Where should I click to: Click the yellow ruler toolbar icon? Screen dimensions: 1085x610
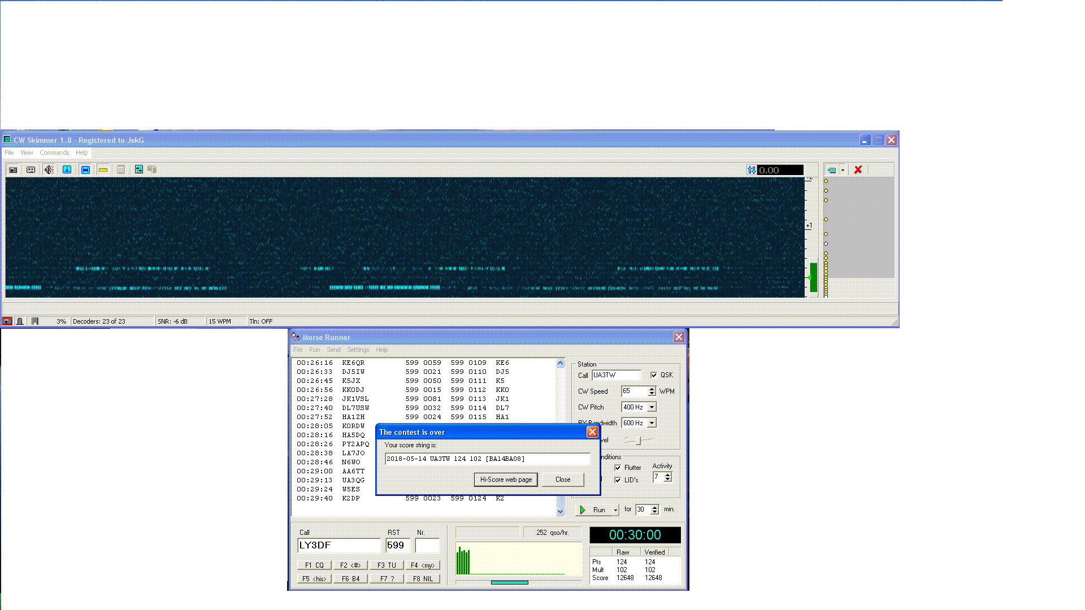(x=103, y=169)
